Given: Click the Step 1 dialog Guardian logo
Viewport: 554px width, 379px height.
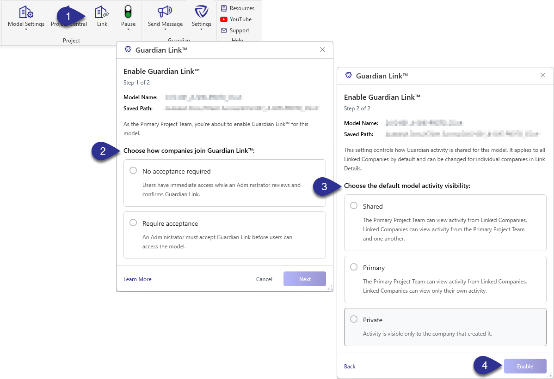Looking at the screenshot, I should coord(128,50).
